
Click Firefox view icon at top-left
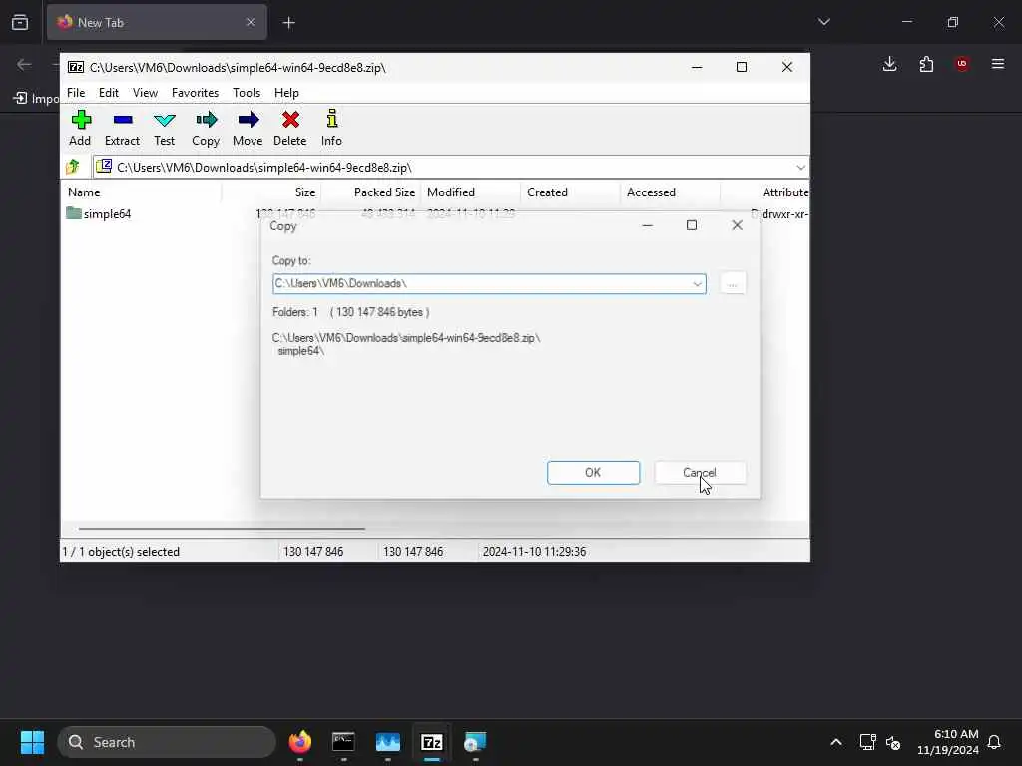click(x=20, y=22)
